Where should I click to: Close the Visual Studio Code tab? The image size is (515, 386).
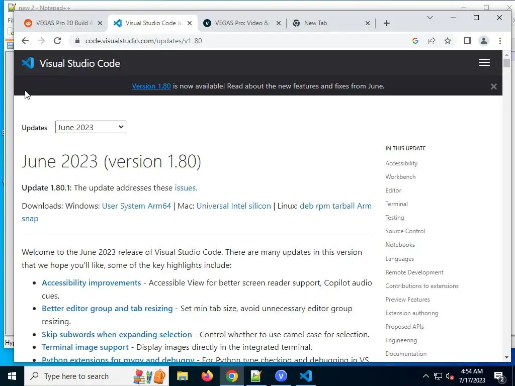coord(190,23)
